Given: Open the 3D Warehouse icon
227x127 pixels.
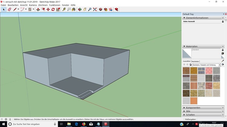Looking at the screenshot, I should pos(100,10).
